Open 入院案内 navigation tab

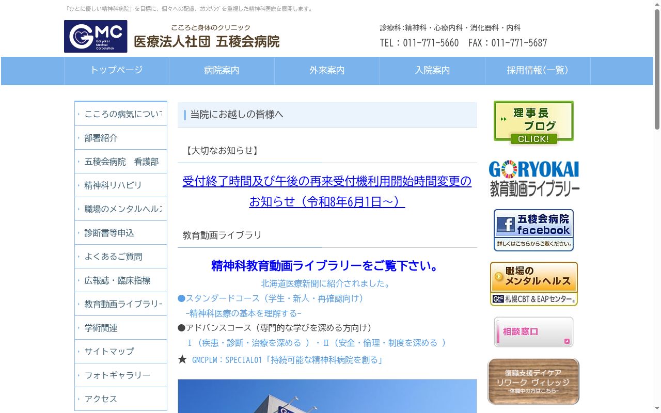432,70
